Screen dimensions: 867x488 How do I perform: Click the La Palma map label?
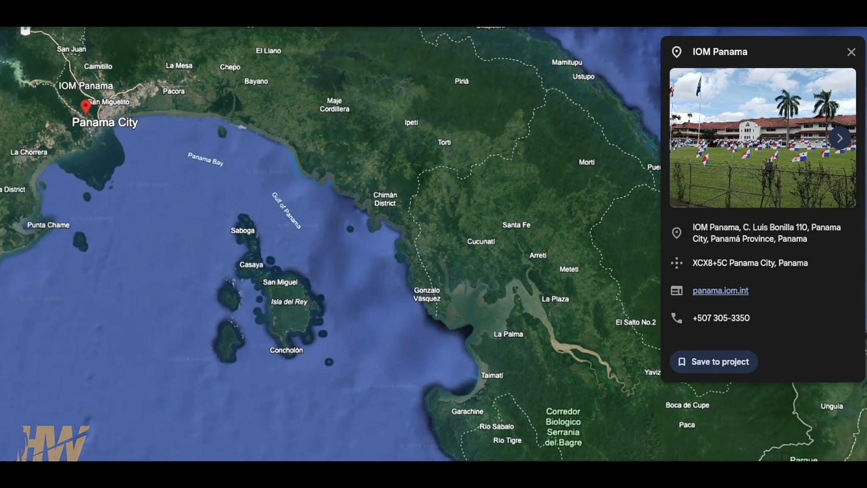pyautogui.click(x=509, y=334)
